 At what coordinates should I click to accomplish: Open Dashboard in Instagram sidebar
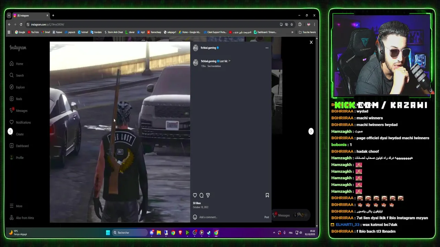19,146
